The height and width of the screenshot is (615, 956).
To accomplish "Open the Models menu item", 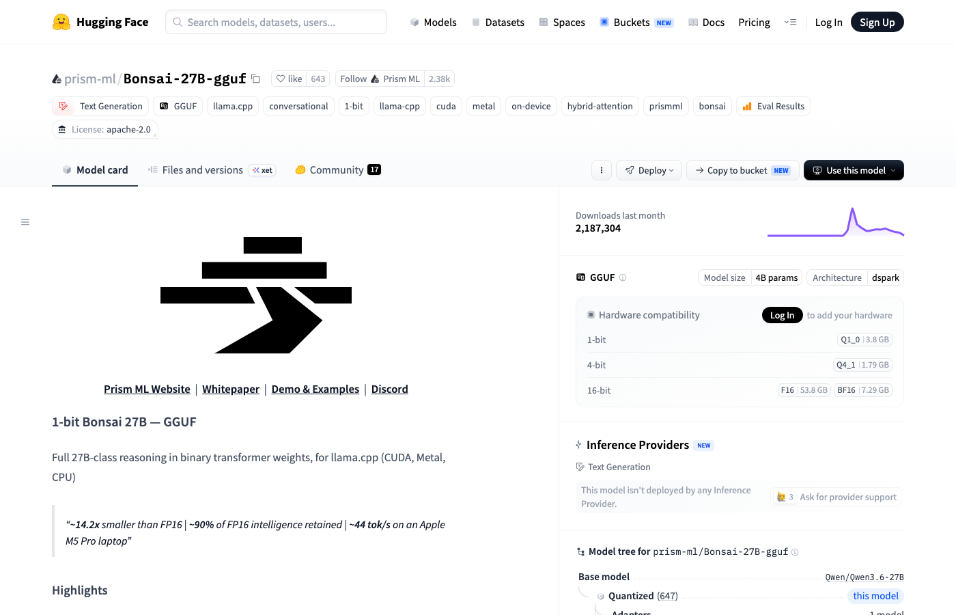I will click(x=433, y=22).
